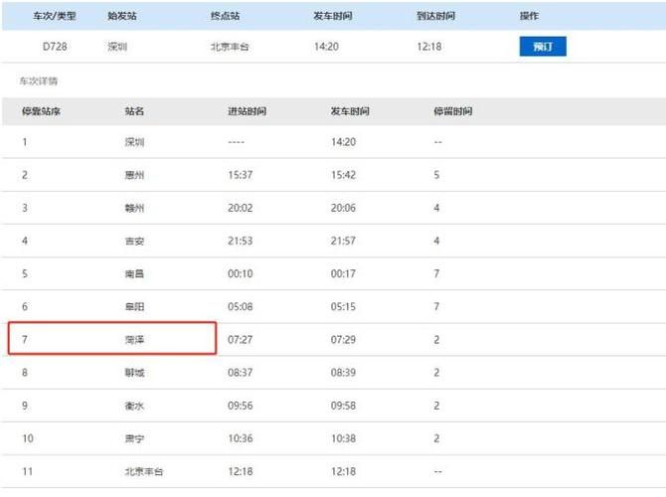
Task: Select the 阜阳 station name
Action: (134, 307)
